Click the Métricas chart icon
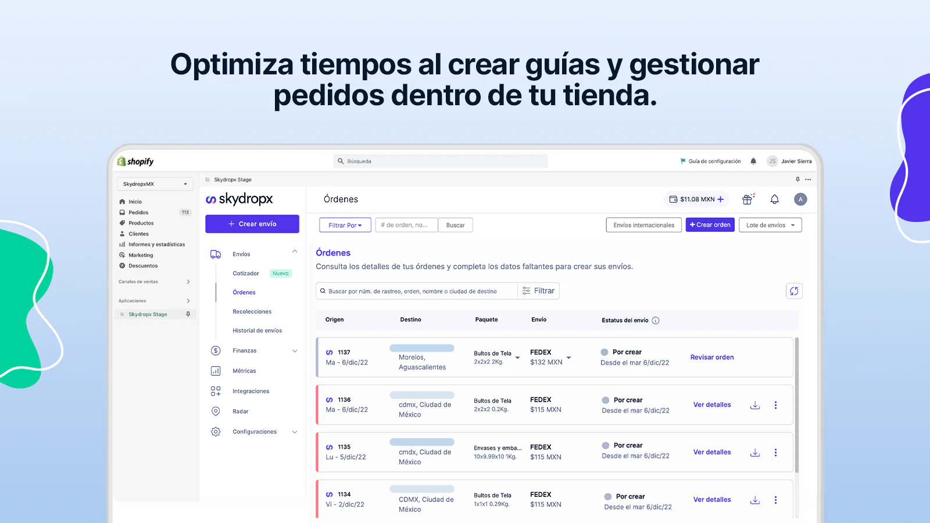 [216, 371]
